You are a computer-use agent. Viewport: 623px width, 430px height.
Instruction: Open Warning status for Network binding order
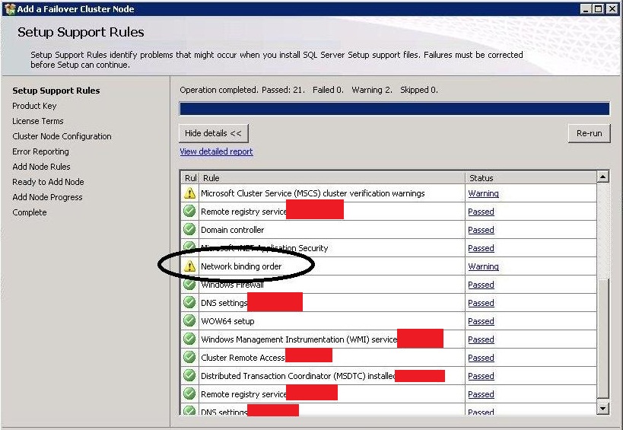[483, 266]
